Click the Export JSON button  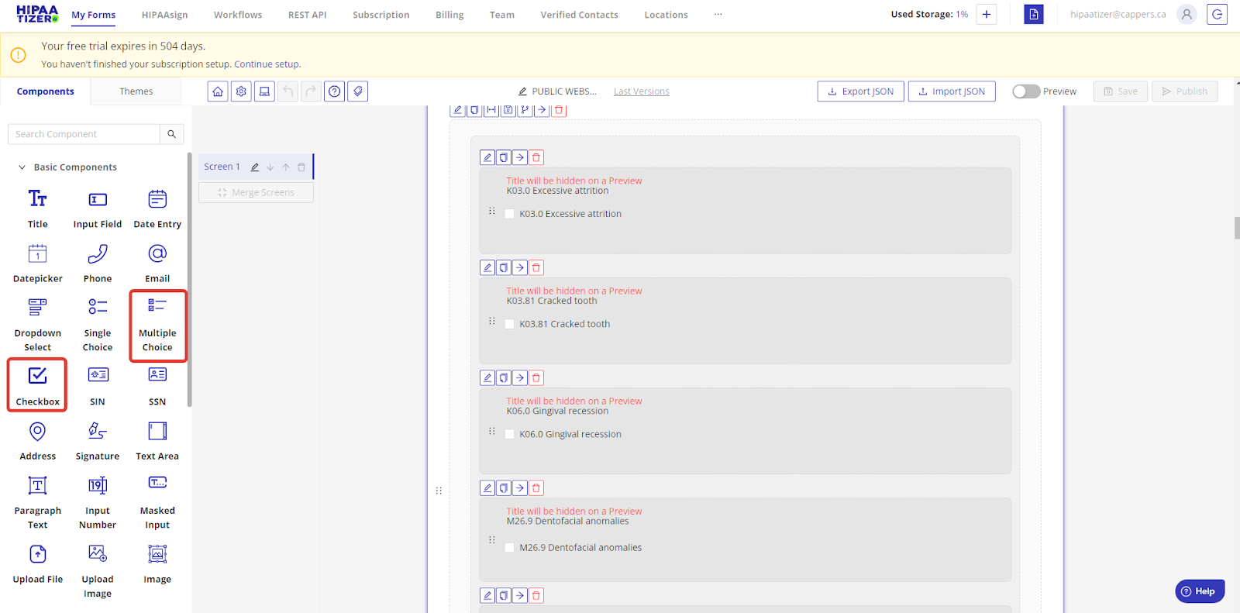point(860,91)
